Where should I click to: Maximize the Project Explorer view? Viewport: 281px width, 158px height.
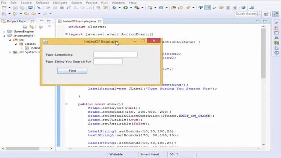point(49,21)
